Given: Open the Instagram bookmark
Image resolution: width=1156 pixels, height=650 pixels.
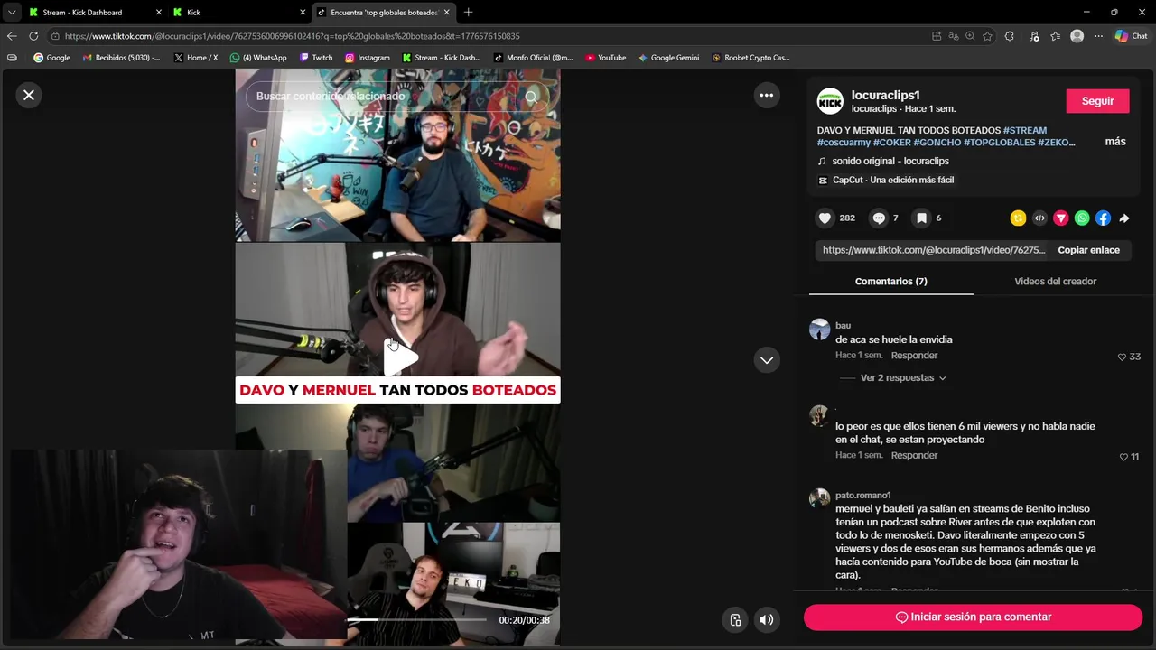Looking at the screenshot, I should [x=367, y=58].
